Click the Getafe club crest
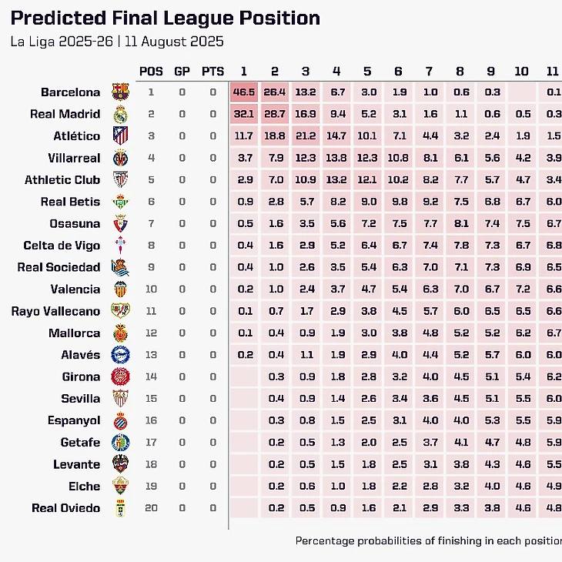Viewport: 562px width, 562px height. tap(121, 443)
